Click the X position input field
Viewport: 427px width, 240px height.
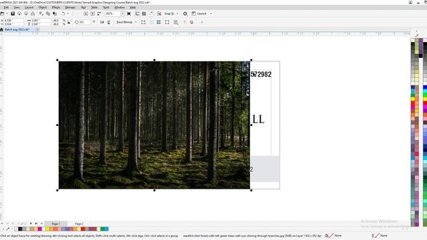(14, 21)
